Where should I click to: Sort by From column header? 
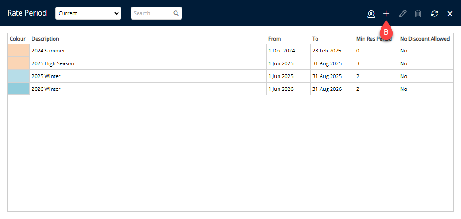tap(274, 39)
